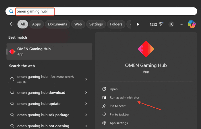Screen dimensions: 201x129
Task: Click 'omen gaming hub - See more search results'
Action: tap(45, 79)
